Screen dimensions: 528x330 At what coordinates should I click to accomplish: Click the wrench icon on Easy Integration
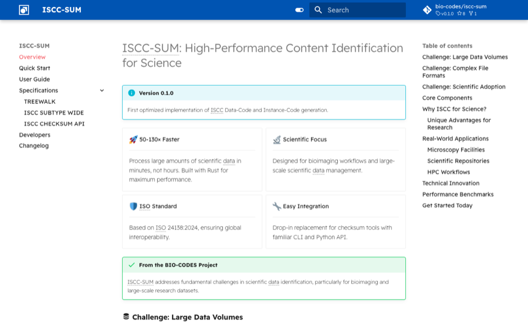[x=277, y=206]
